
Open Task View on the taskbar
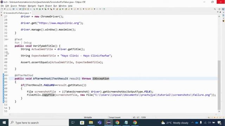tap(73, 122)
